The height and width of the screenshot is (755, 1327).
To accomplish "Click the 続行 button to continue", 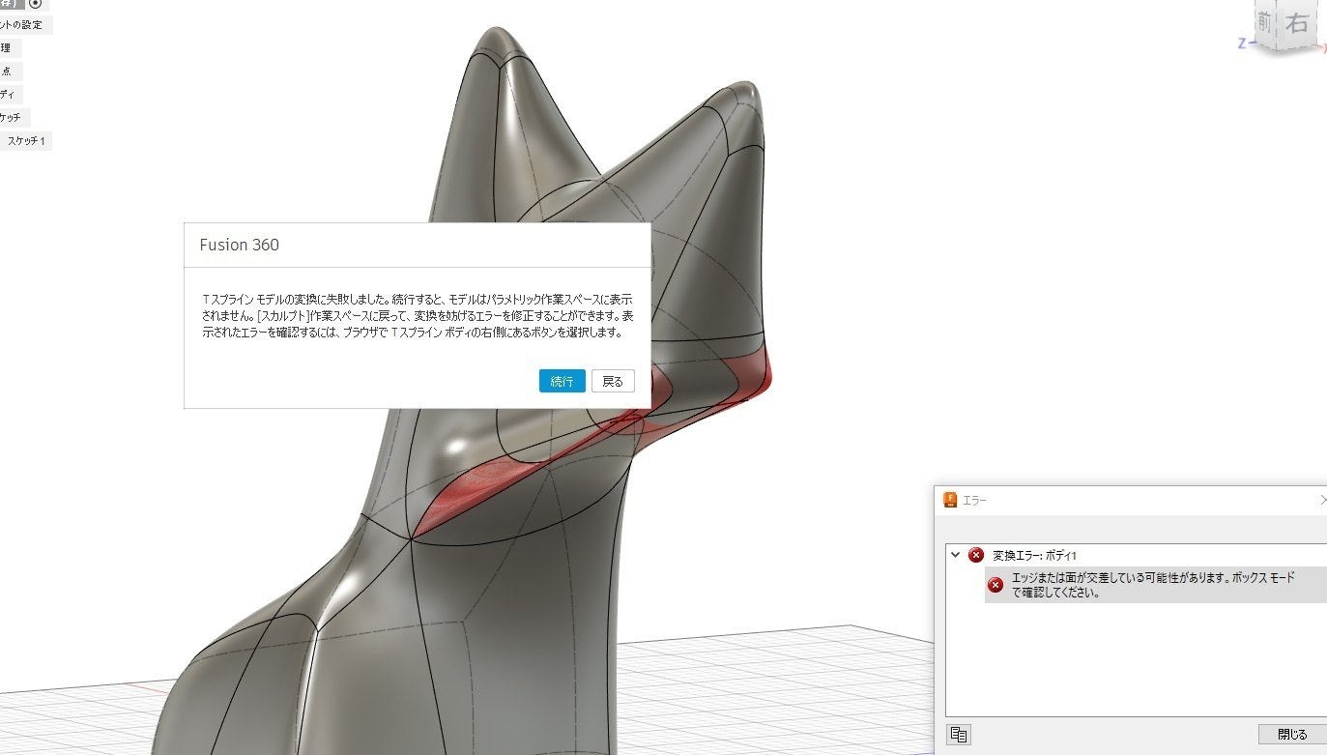I will (562, 381).
